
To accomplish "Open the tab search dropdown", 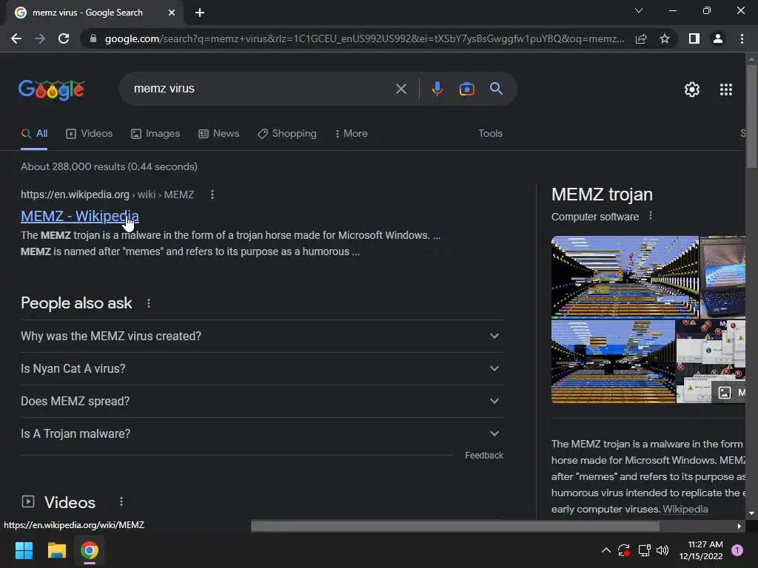I will (x=639, y=10).
